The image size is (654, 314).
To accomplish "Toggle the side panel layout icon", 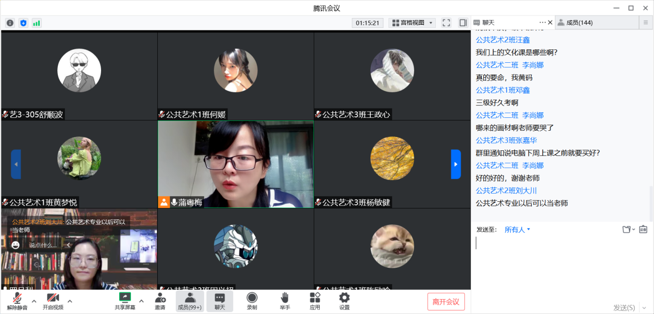I will (x=463, y=23).
